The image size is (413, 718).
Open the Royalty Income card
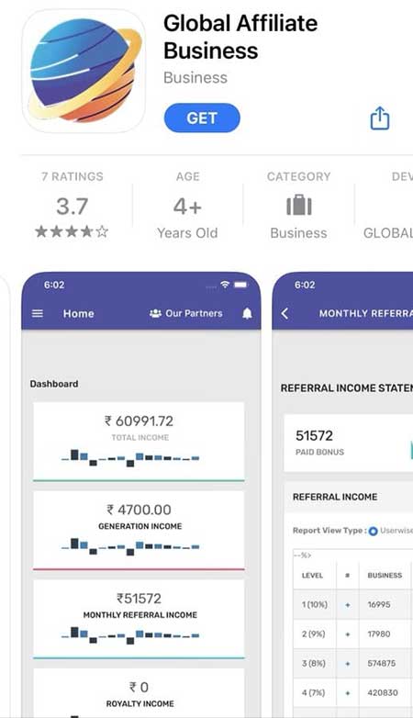139,693
